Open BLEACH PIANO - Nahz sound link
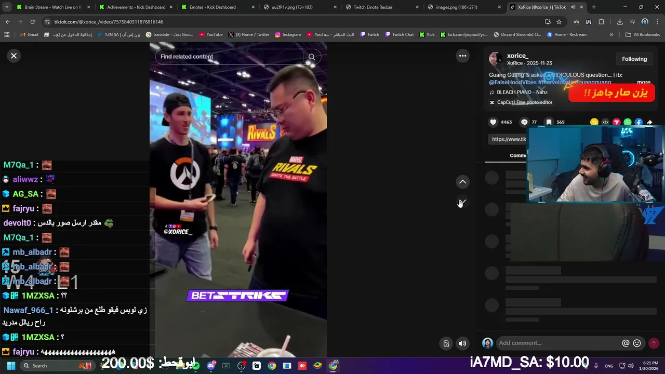 tap(522, 92)
